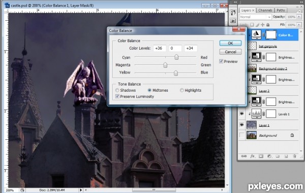Image resolution: width=305 pixels, height=193 pixels.
Task: Click lock image pixels brush icon
Action: (257, 25)
